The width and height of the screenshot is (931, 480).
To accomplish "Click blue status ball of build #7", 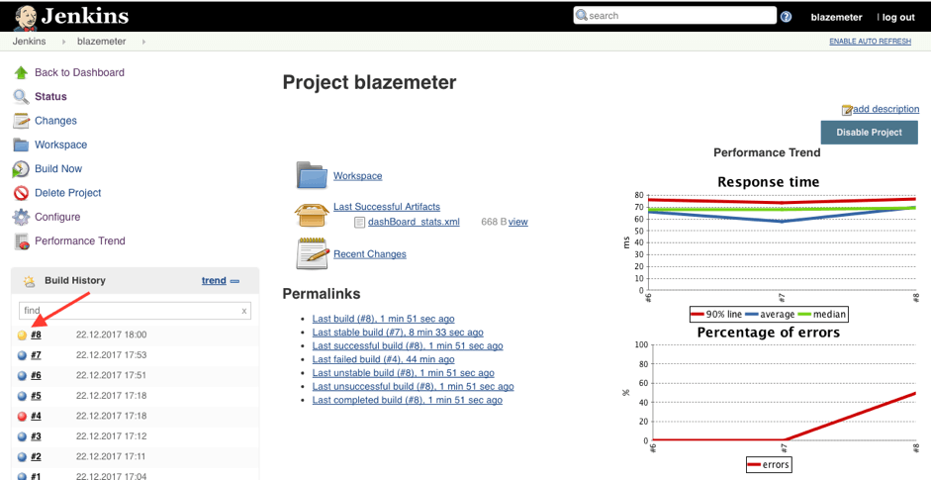I will tap(22, 356).
